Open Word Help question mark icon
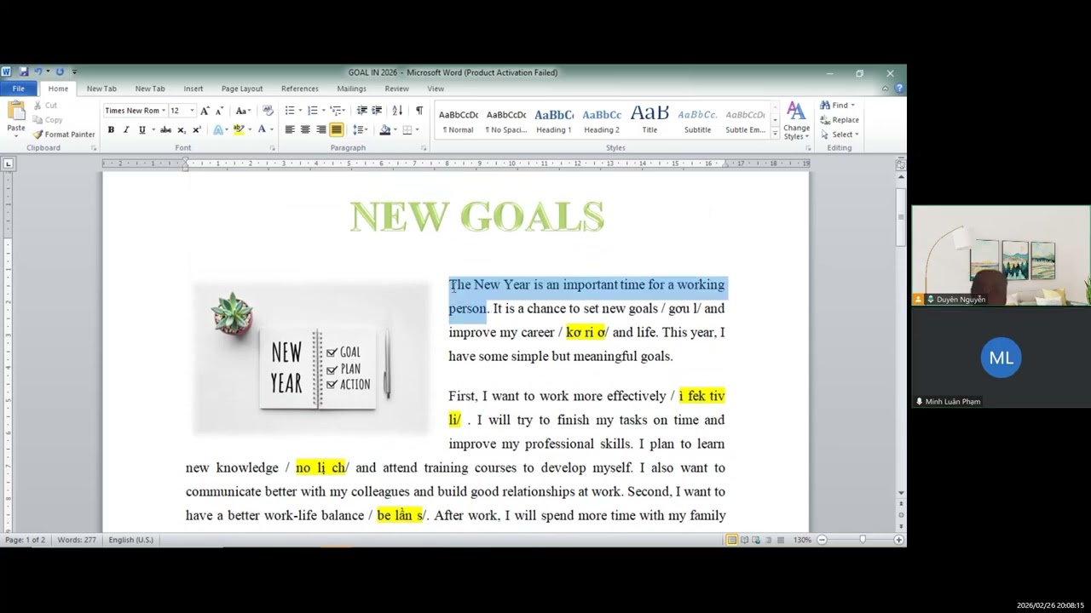 [899, 89]
